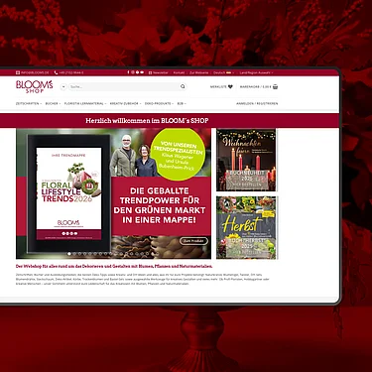The image size is (372, 372).
Task: Expand the Bücher menu
Action: coord(53,103)
